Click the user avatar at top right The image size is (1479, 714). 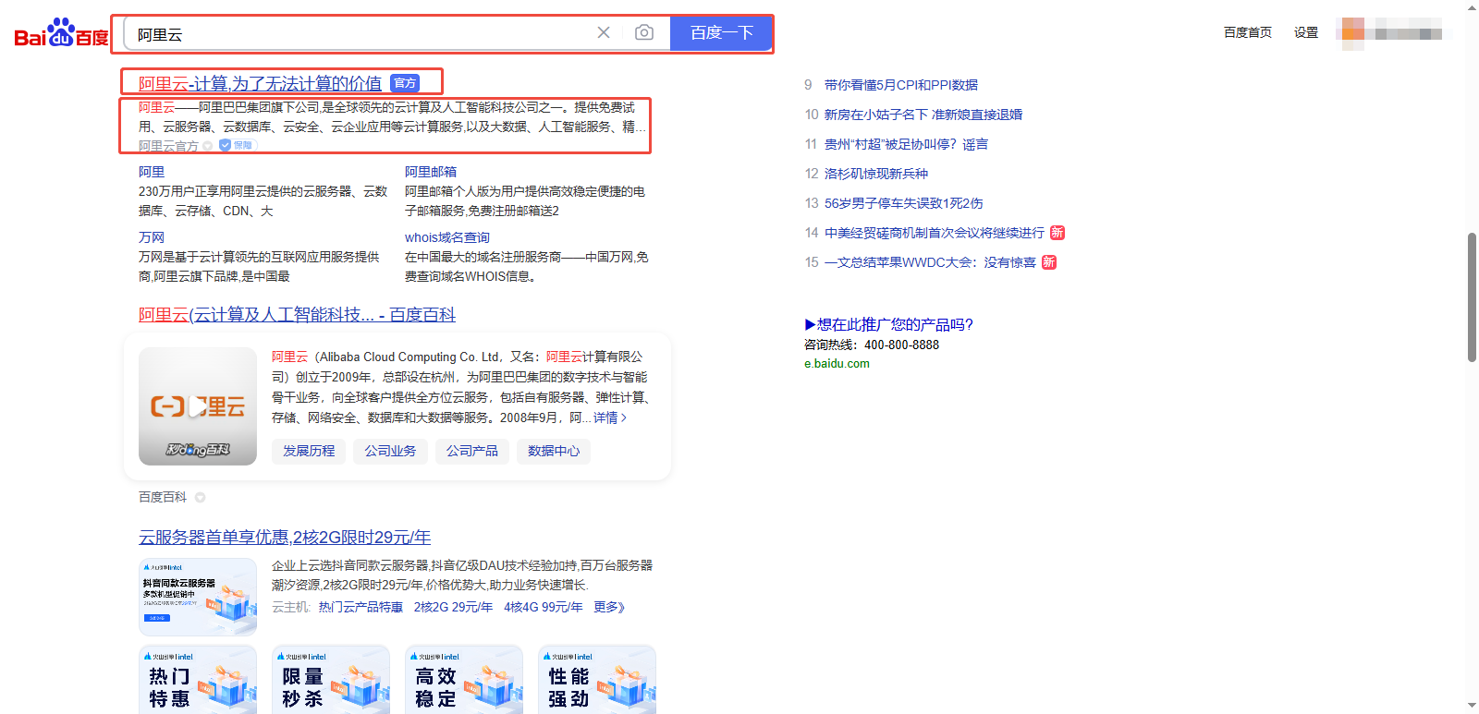[x=1352, y=33]
